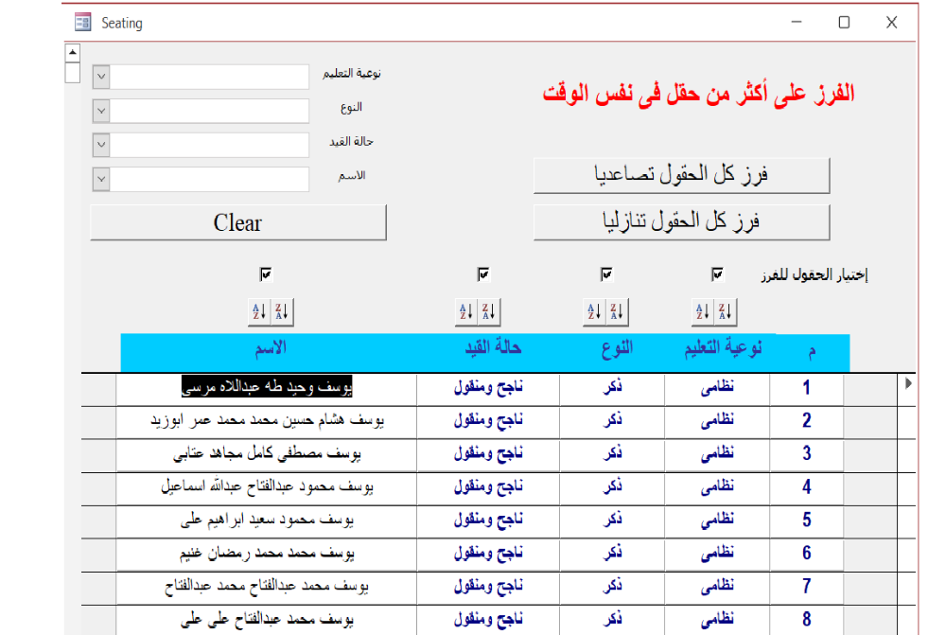This screenshot has width=946, height=635.
Task: Click inside the نوعية التعليم combo text field
Action: (x=209, y=77)
